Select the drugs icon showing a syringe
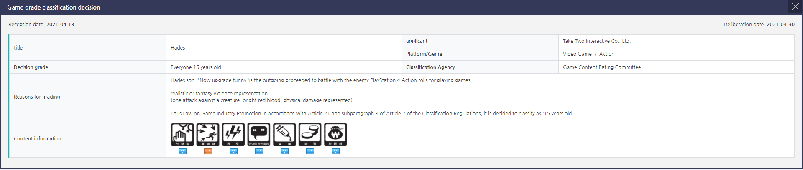This screenshot has width=803, height=170. [284, 135]
